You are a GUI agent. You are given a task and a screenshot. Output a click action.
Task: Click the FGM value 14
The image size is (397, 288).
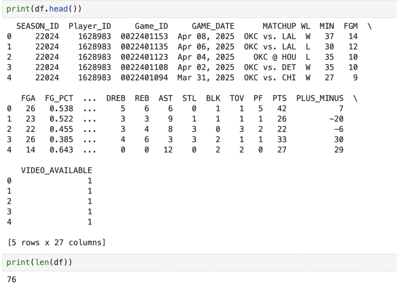tap(353, 36)
